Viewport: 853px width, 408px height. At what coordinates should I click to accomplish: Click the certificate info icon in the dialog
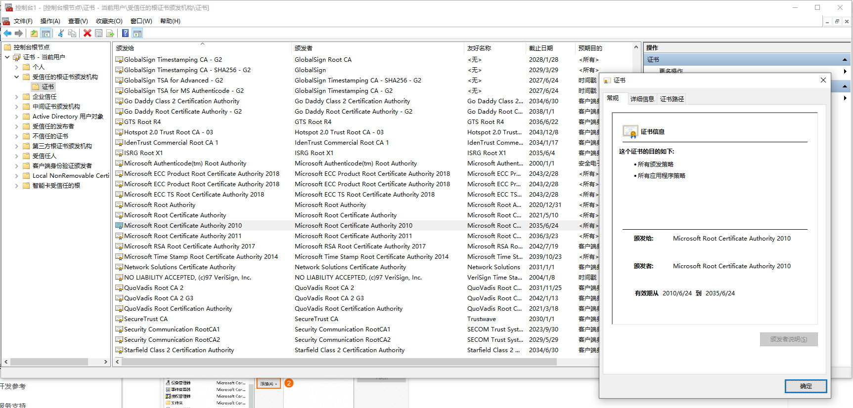630,132
